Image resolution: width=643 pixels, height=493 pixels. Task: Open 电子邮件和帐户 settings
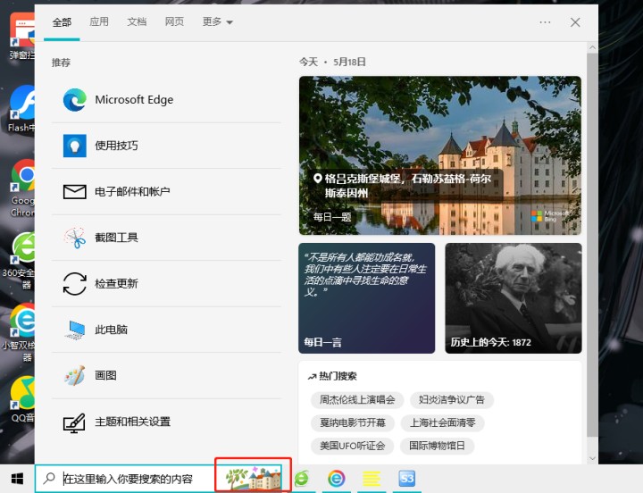coord(132,192)
